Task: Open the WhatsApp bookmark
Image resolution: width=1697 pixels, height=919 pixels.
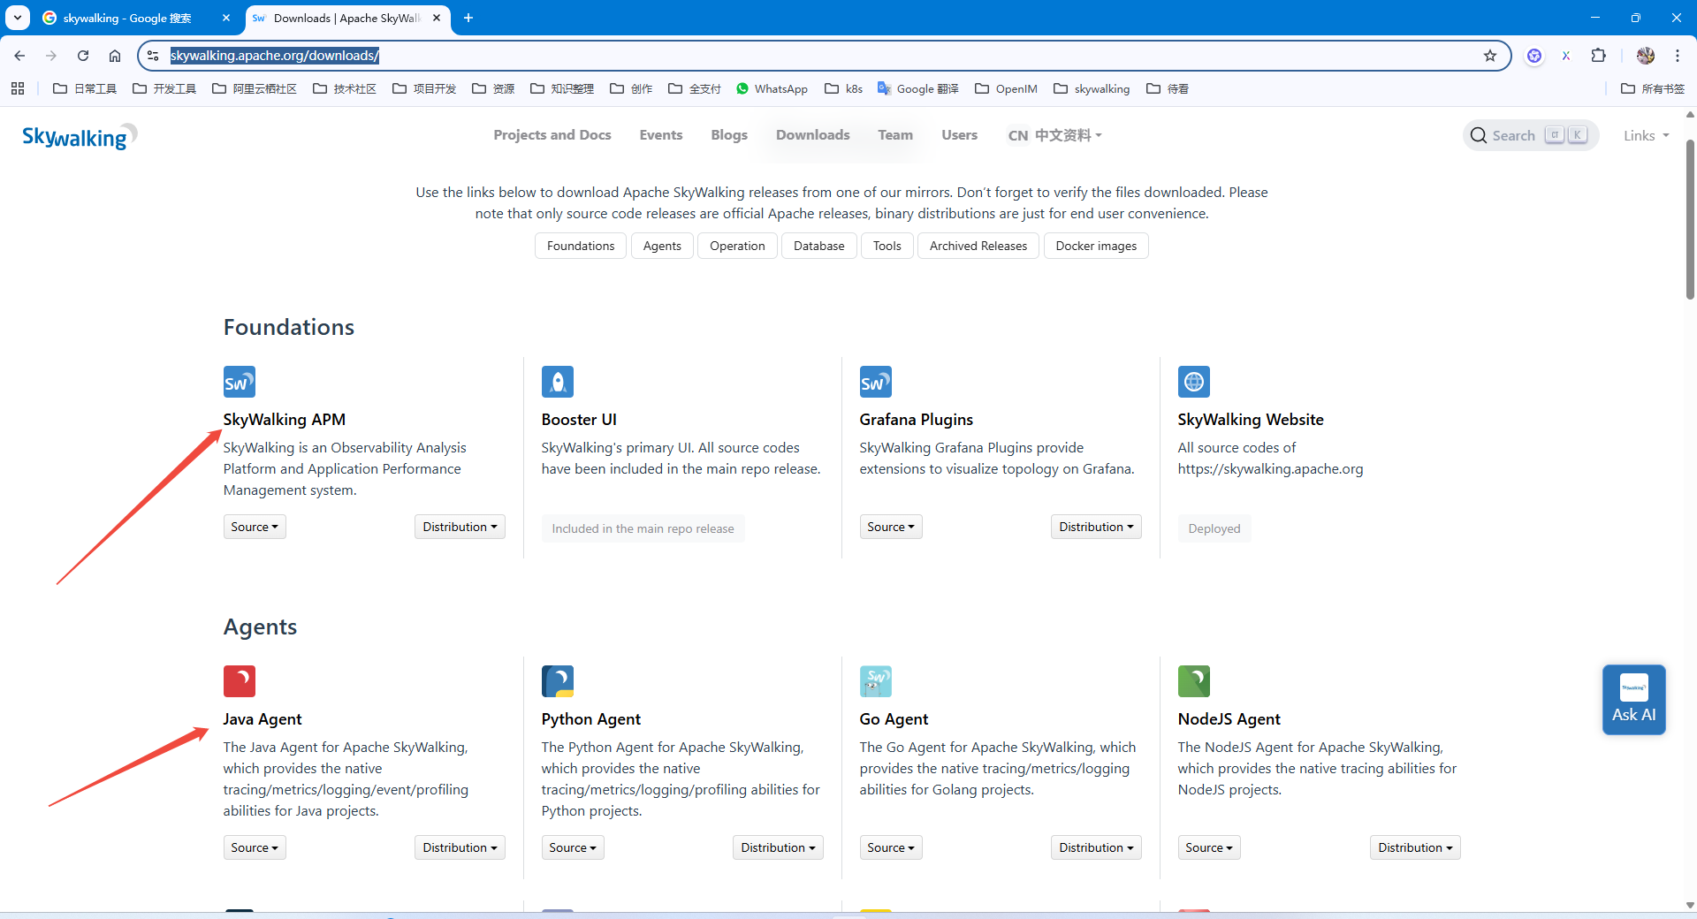Action: pos(772,88)
